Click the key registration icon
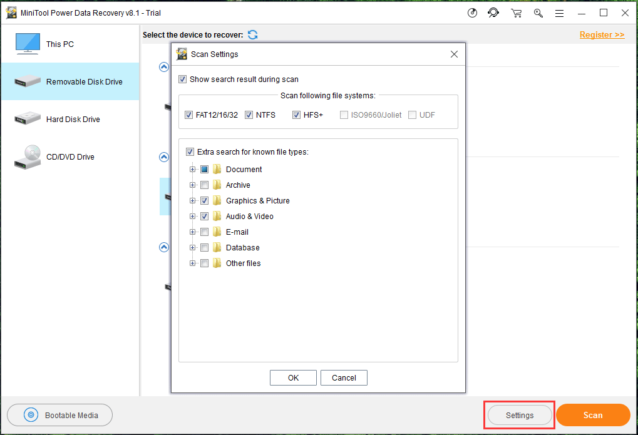Screen dimensions: 638x435 click(x=537, y=13)
